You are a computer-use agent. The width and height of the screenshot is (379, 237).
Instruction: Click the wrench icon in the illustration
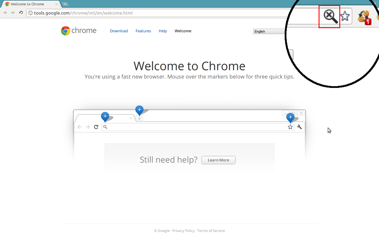(299, 127)
